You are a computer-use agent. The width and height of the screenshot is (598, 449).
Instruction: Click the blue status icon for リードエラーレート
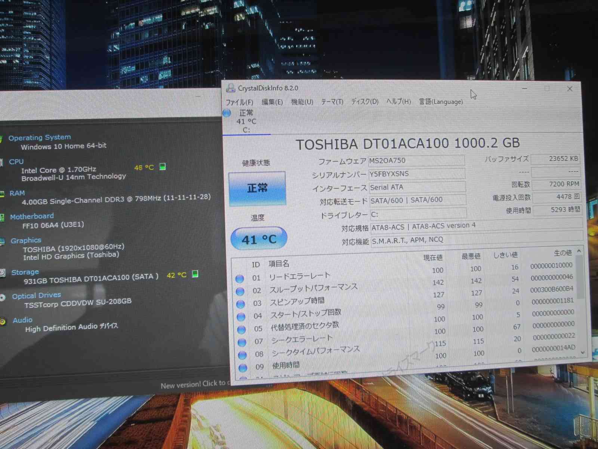(x=240, y=278)
